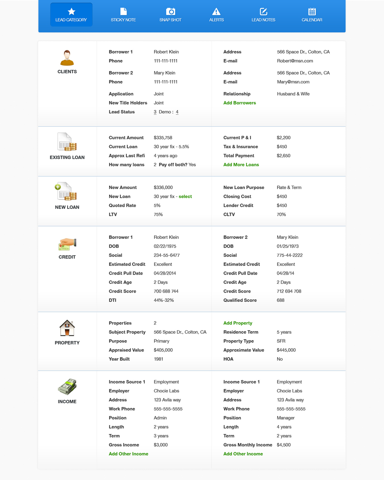Click the Snap Shot camera icon

(170, 12)
